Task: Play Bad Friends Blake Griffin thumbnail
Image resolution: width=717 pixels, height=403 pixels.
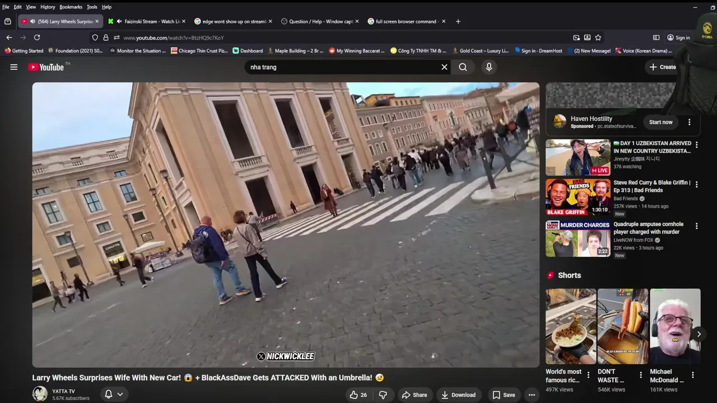Action: [x=578, y=198]
